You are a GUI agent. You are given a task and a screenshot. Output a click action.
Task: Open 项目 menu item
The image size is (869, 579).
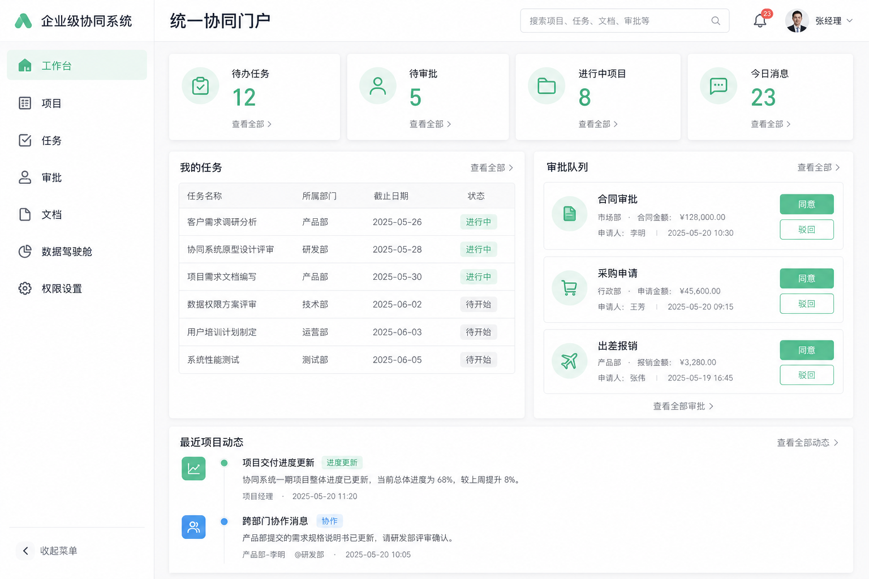(77, 103)
